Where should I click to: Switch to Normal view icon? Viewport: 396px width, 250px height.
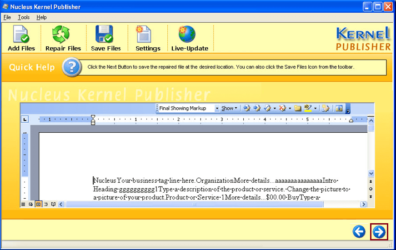point(23,204)
